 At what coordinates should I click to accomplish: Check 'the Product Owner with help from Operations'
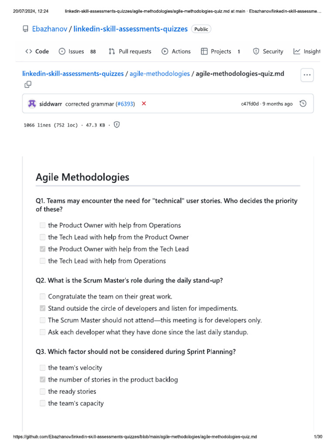coord(42,225)
